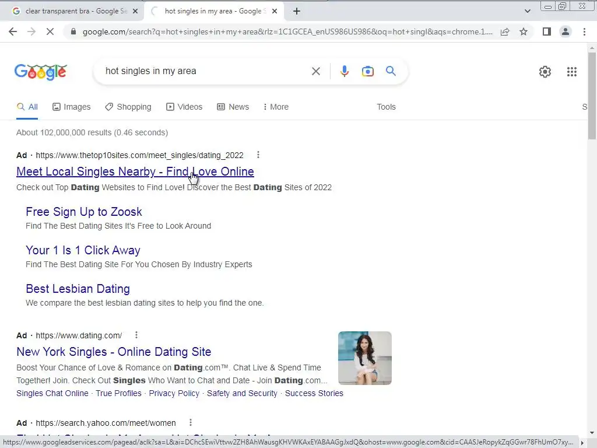Image resolution: width=597 pixels, height=448 pixels.
Task: Click the scrollbar up arrow
Action: click(x=592, y=48)
